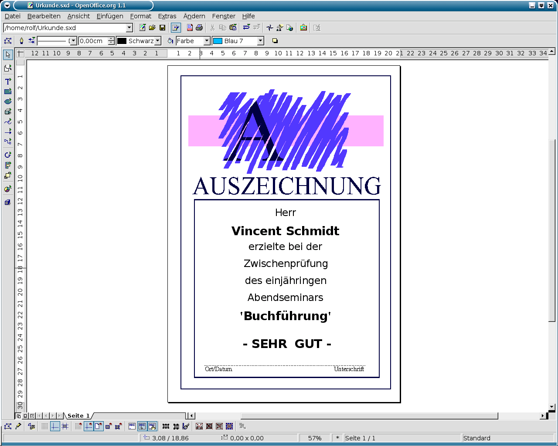Viewport: 558px width, 446px height.
Task: Select the Ellipse drawing tool
Action: pos(7,101)
